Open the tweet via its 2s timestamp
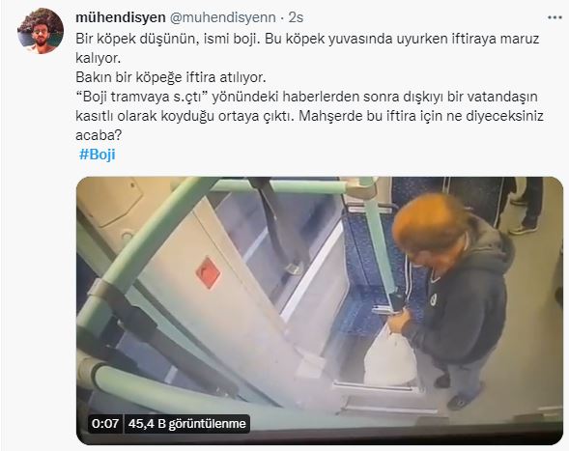The image size is (569, 451). [296, 17]
